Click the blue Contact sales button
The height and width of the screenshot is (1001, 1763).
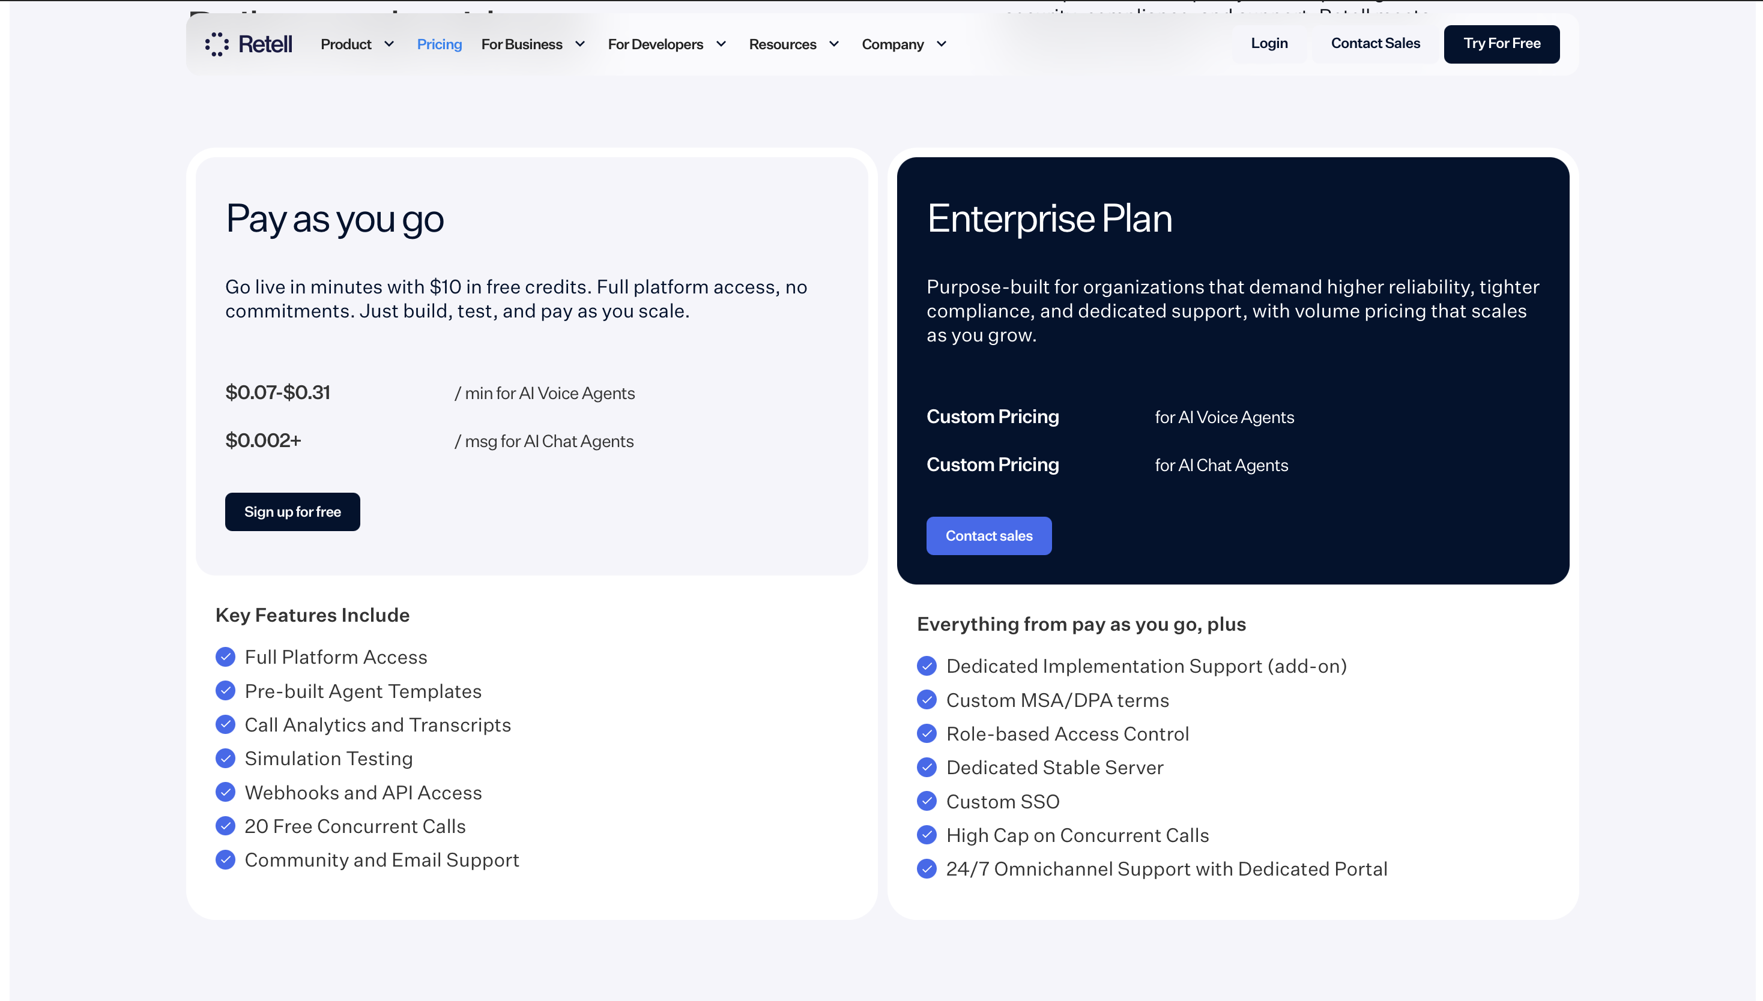pos(988,535)
